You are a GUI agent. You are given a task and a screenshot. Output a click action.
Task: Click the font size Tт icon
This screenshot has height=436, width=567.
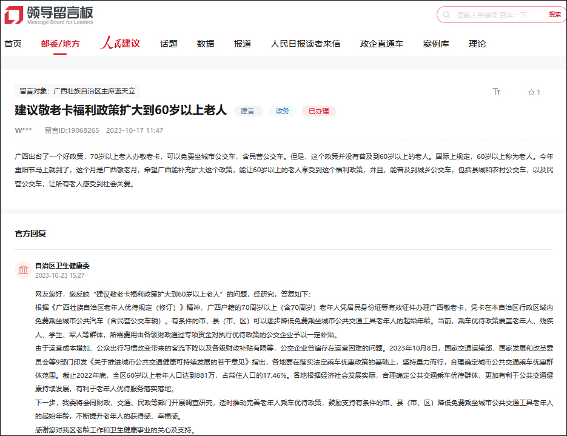(497, 92)
